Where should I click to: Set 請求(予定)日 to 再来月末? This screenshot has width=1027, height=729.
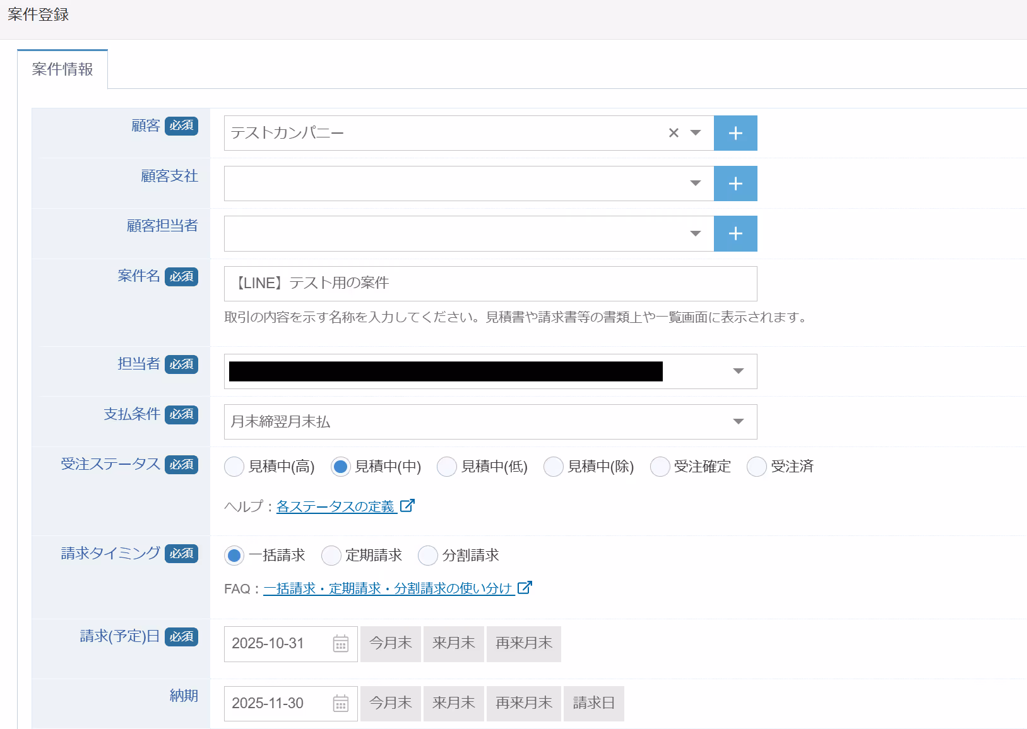click(524, 644)
